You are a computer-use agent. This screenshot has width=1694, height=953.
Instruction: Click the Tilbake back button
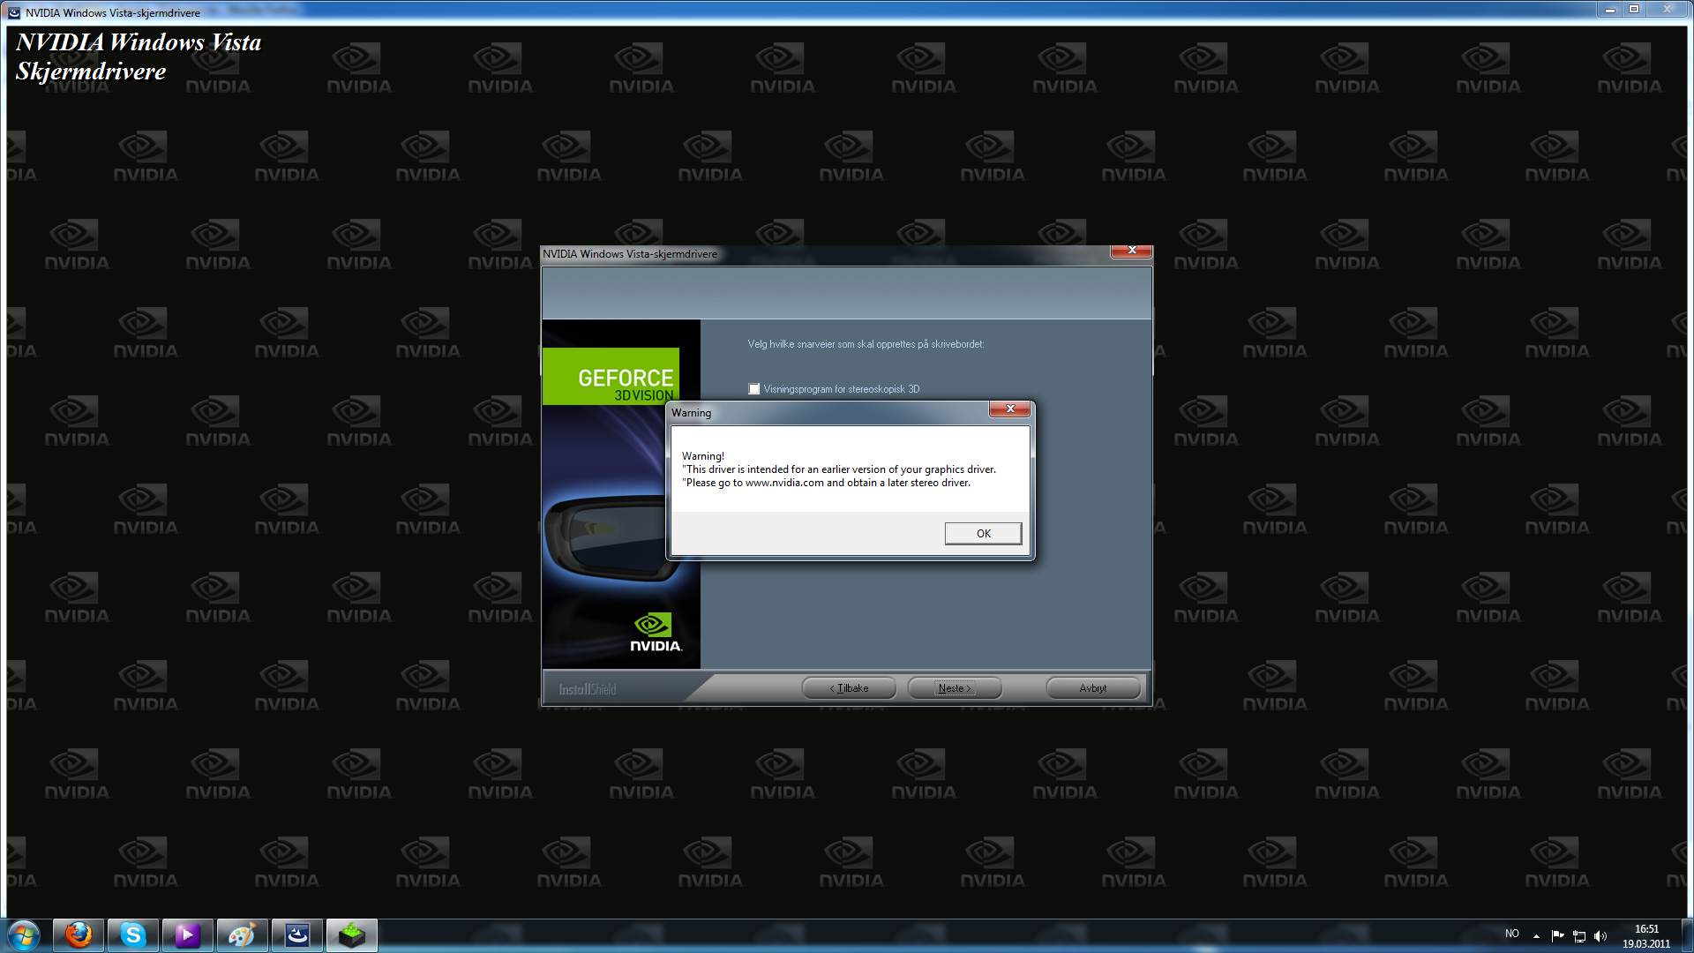[x=849, y=688]
